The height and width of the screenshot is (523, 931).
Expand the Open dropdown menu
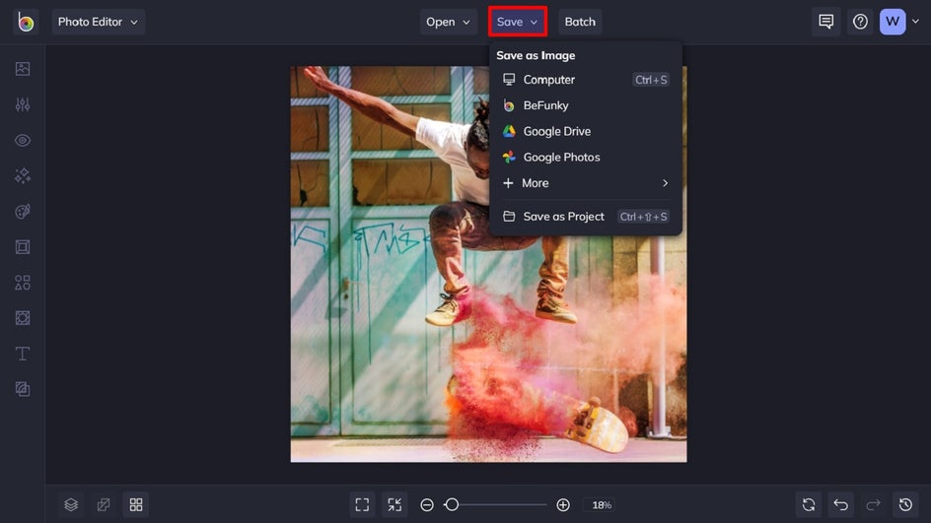point(449,22)
